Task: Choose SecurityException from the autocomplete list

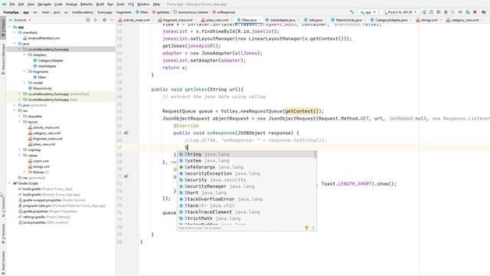Action: 247,173
